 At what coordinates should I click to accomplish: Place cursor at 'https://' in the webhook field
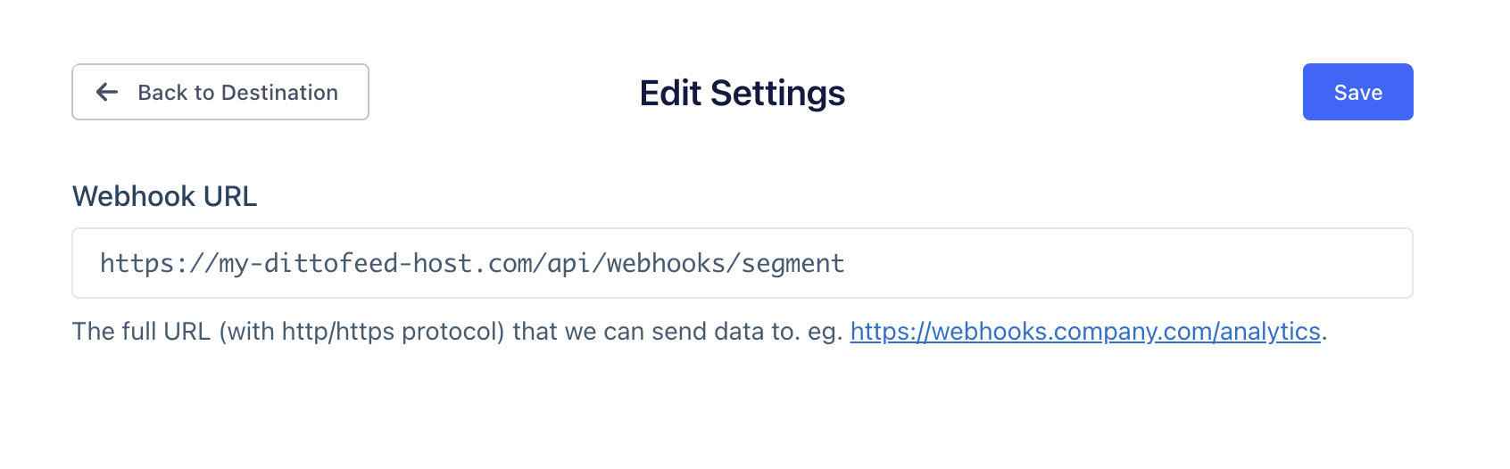(159, 263)
